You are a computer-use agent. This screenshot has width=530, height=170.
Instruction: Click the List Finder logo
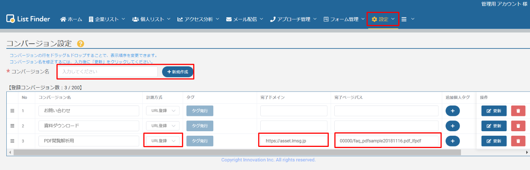(x=28, y=19)
